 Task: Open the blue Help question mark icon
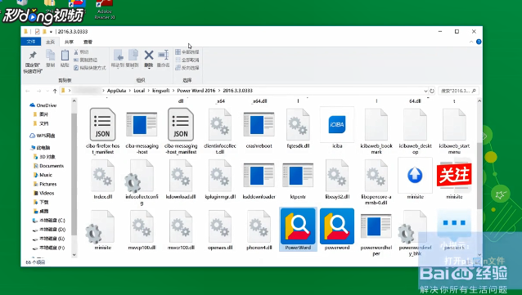click(479, 42)
